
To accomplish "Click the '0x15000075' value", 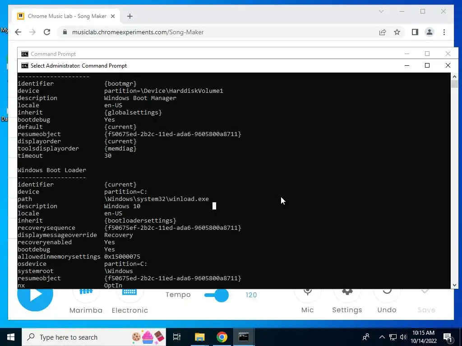I will pos(122,256).
